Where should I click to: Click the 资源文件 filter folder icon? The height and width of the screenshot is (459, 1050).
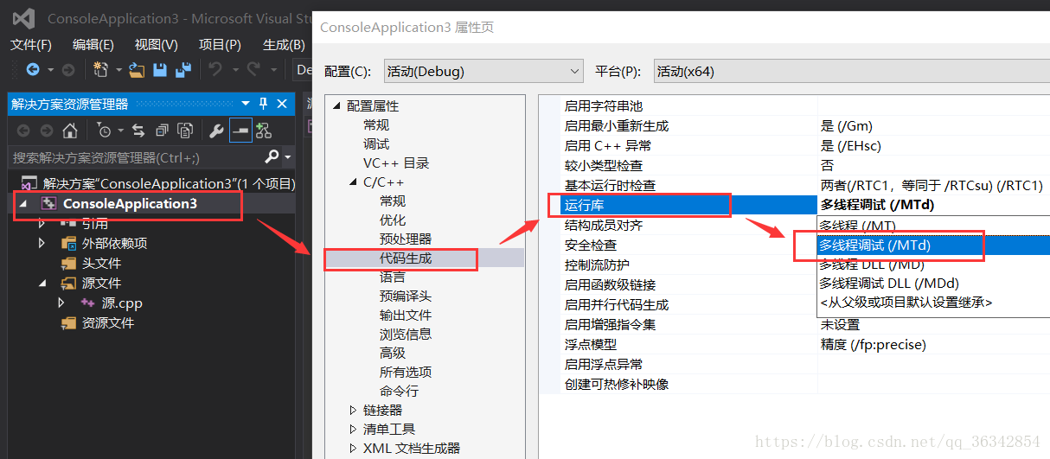click(x=68, y=322)
